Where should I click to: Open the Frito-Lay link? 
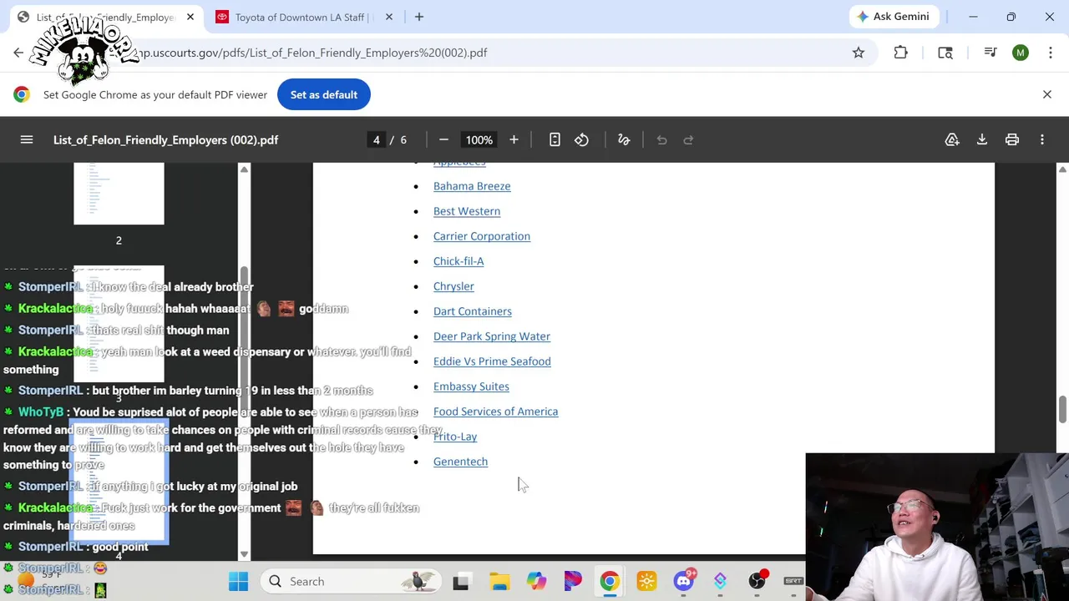(x=455, y=437)
